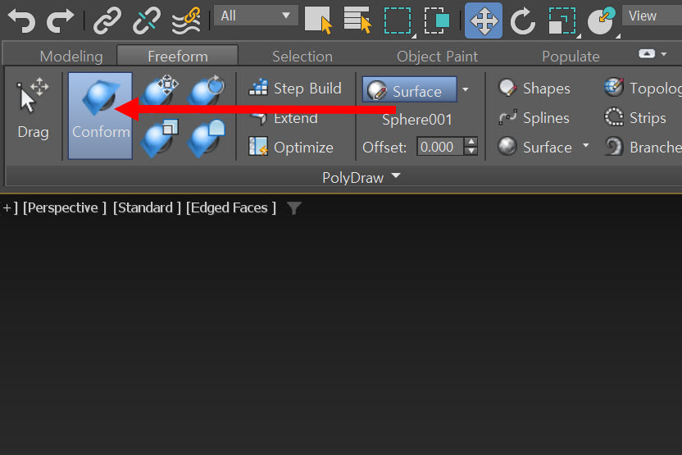This screenshot has height=455, width=682.
Task: Switch to the Selection ribbon tab
Action: coord(302,56)
